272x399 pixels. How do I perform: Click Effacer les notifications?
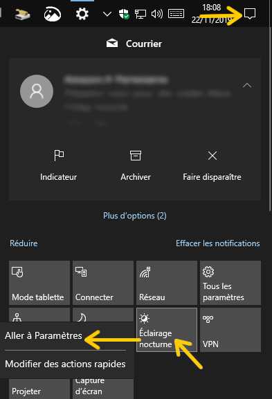coord(218,243)
